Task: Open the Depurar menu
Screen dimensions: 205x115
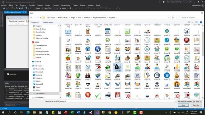Action: click(40, 5)
